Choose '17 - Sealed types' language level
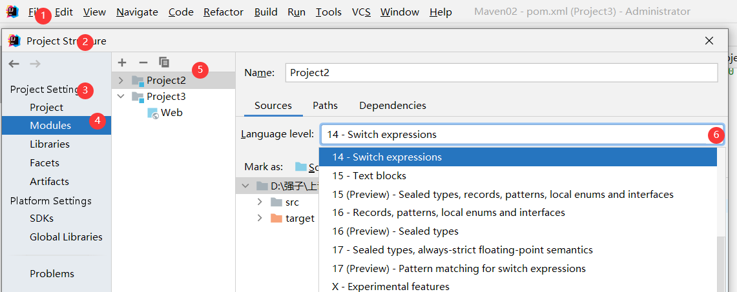The height and width of the screenshot is (292, 737). (462, 250)
